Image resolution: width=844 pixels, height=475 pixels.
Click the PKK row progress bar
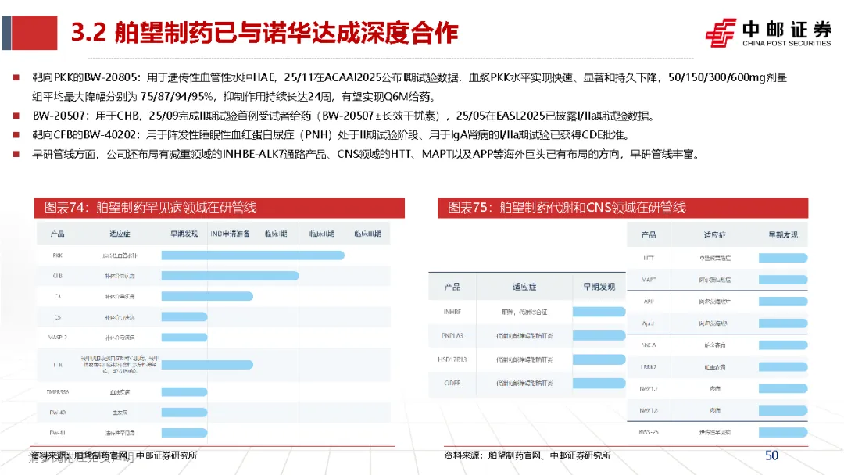(253, 255)
